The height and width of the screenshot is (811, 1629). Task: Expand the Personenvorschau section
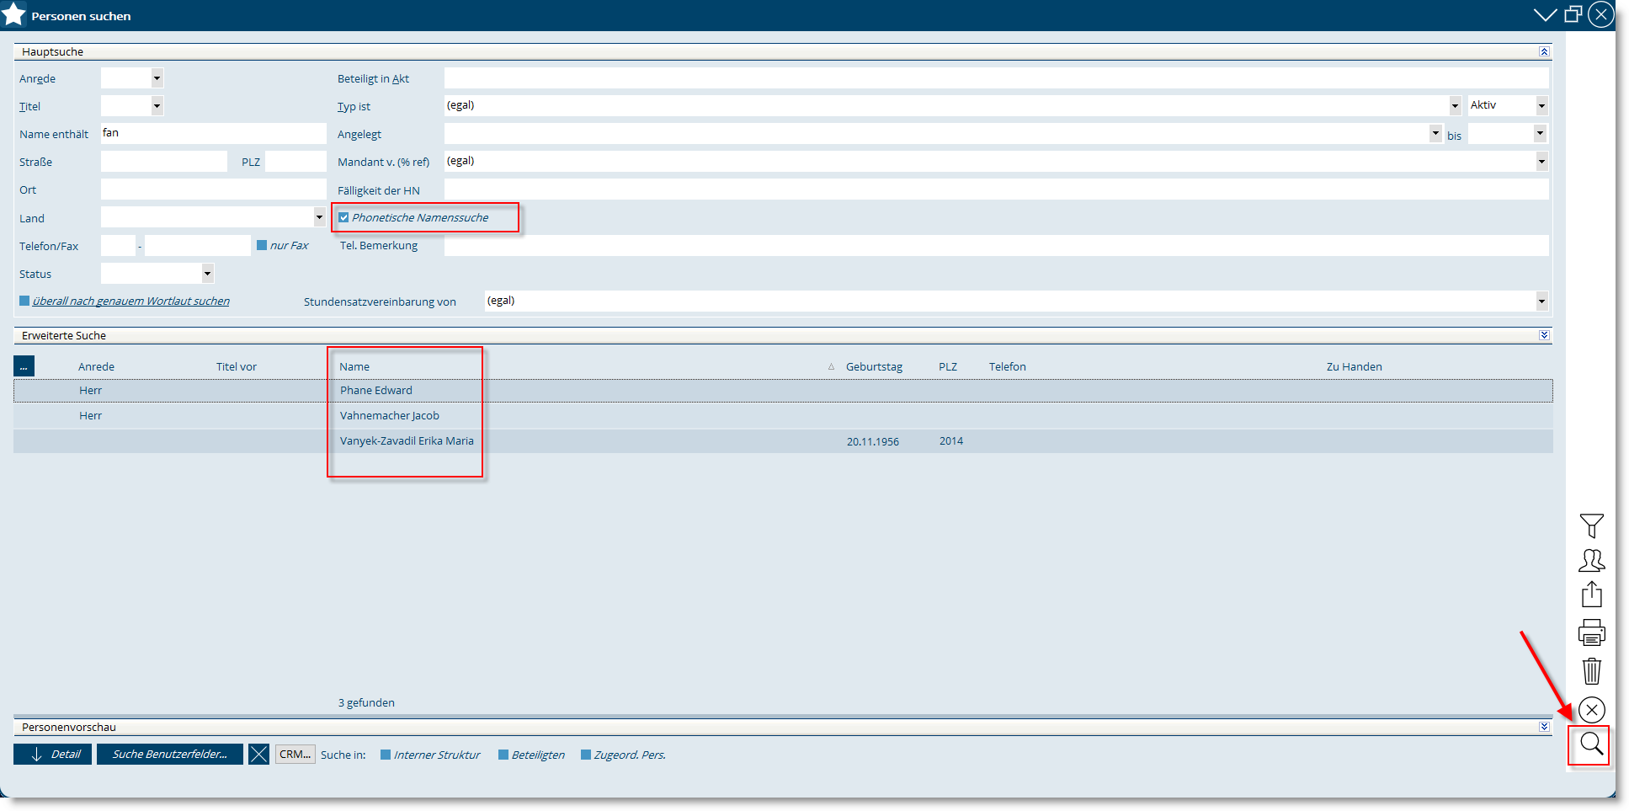tap(1544, 727)
